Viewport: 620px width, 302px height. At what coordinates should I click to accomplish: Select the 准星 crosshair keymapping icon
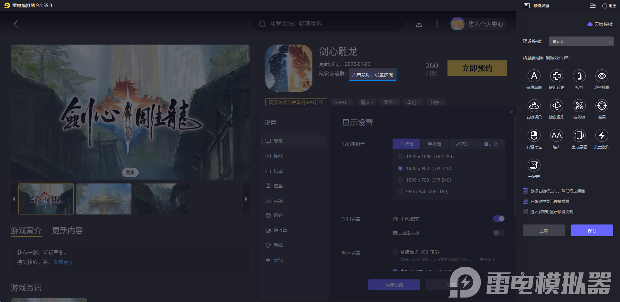pyautogui.click(x=602, y=106)
